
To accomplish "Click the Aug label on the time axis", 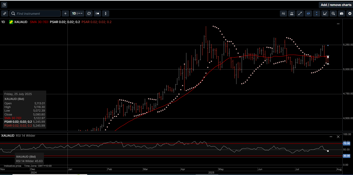I will (339, 169).
